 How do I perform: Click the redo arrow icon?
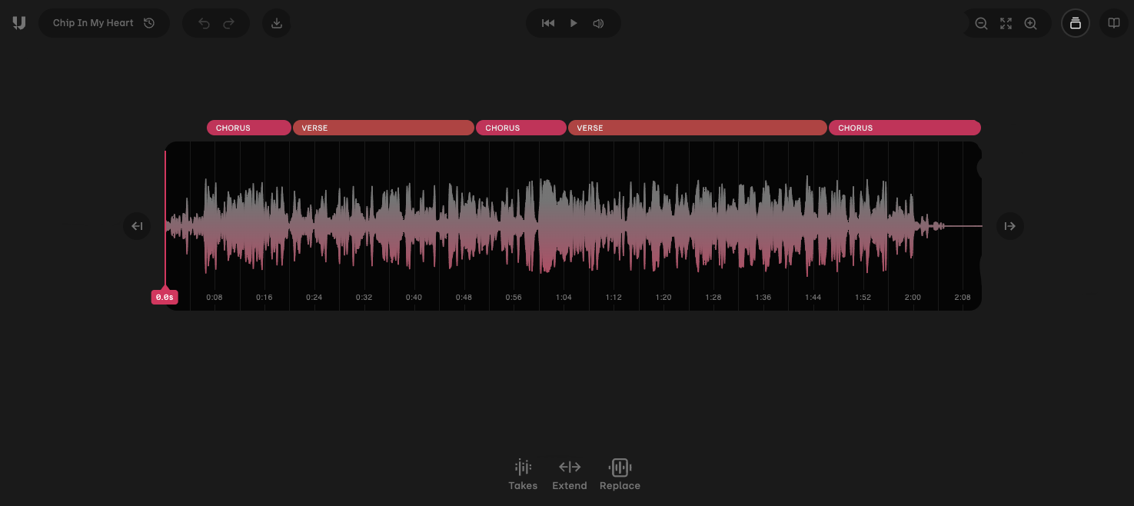[228, 23]
